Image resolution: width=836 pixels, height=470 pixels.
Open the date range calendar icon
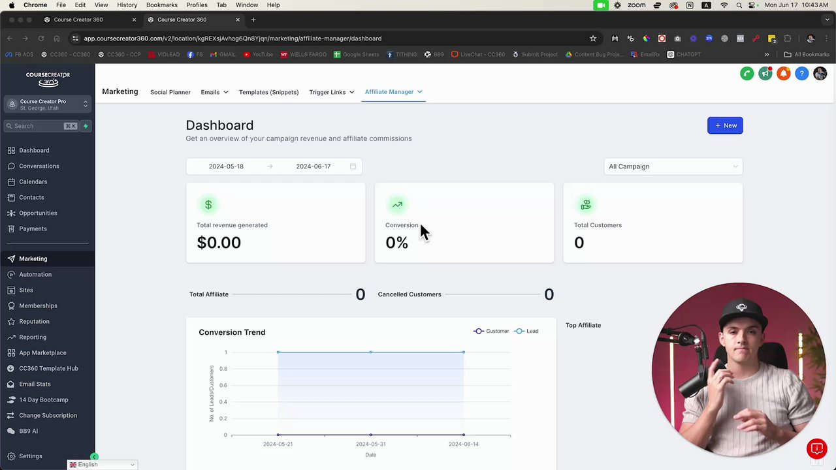353,166
